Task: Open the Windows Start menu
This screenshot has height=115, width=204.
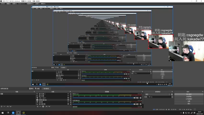Action: 3,113
